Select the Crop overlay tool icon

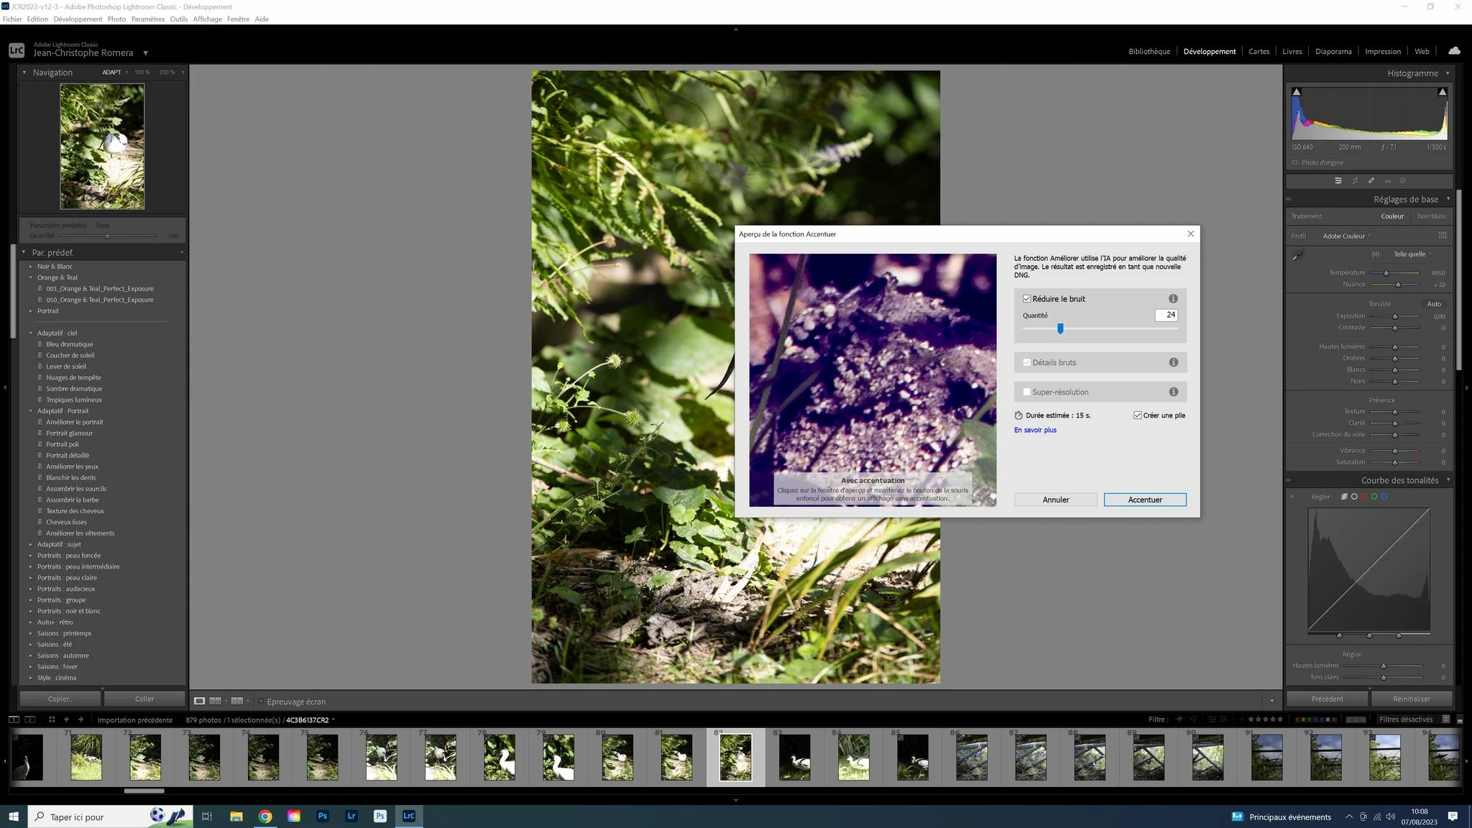coord(1355,180)
